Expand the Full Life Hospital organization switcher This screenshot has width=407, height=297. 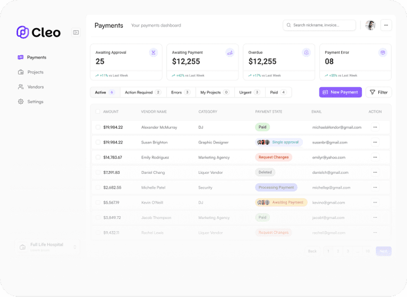(x=75, y=247)
